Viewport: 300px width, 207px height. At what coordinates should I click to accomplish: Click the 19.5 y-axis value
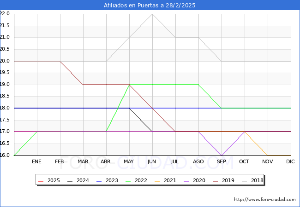(x=5, y=72)
